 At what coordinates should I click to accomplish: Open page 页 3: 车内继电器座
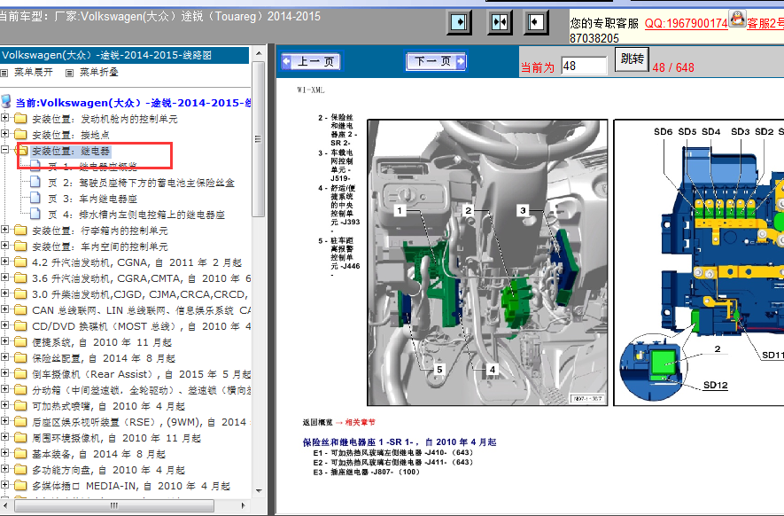tap(92, 199)
